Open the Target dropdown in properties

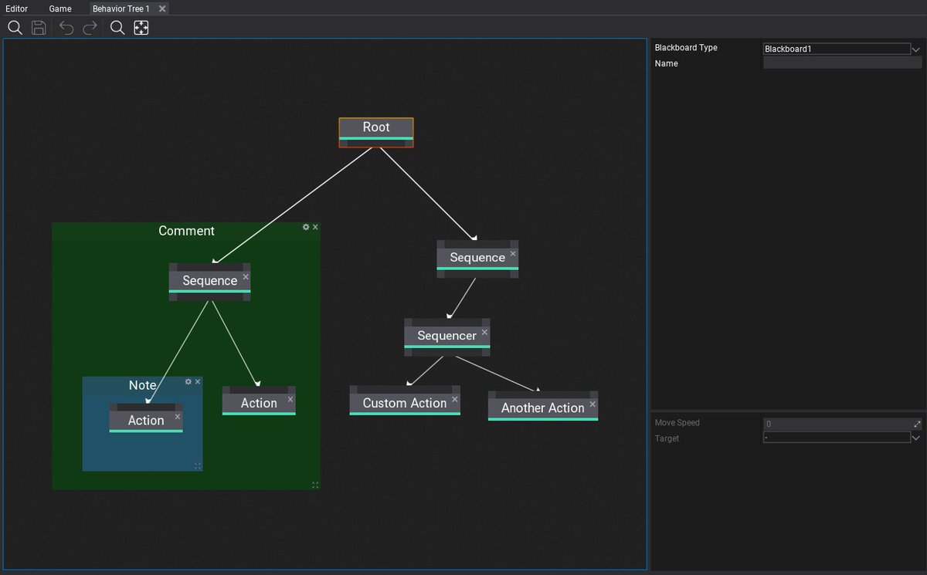point(916,438)
